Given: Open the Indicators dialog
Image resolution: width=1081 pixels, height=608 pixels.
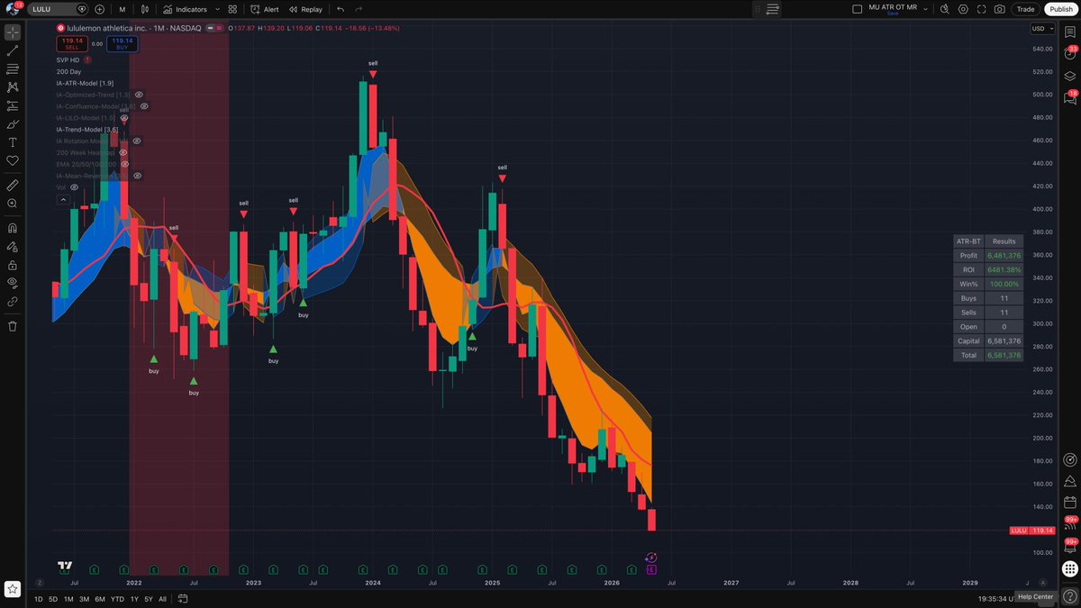Looking at the screenshot, I should (x=185, y=9).
